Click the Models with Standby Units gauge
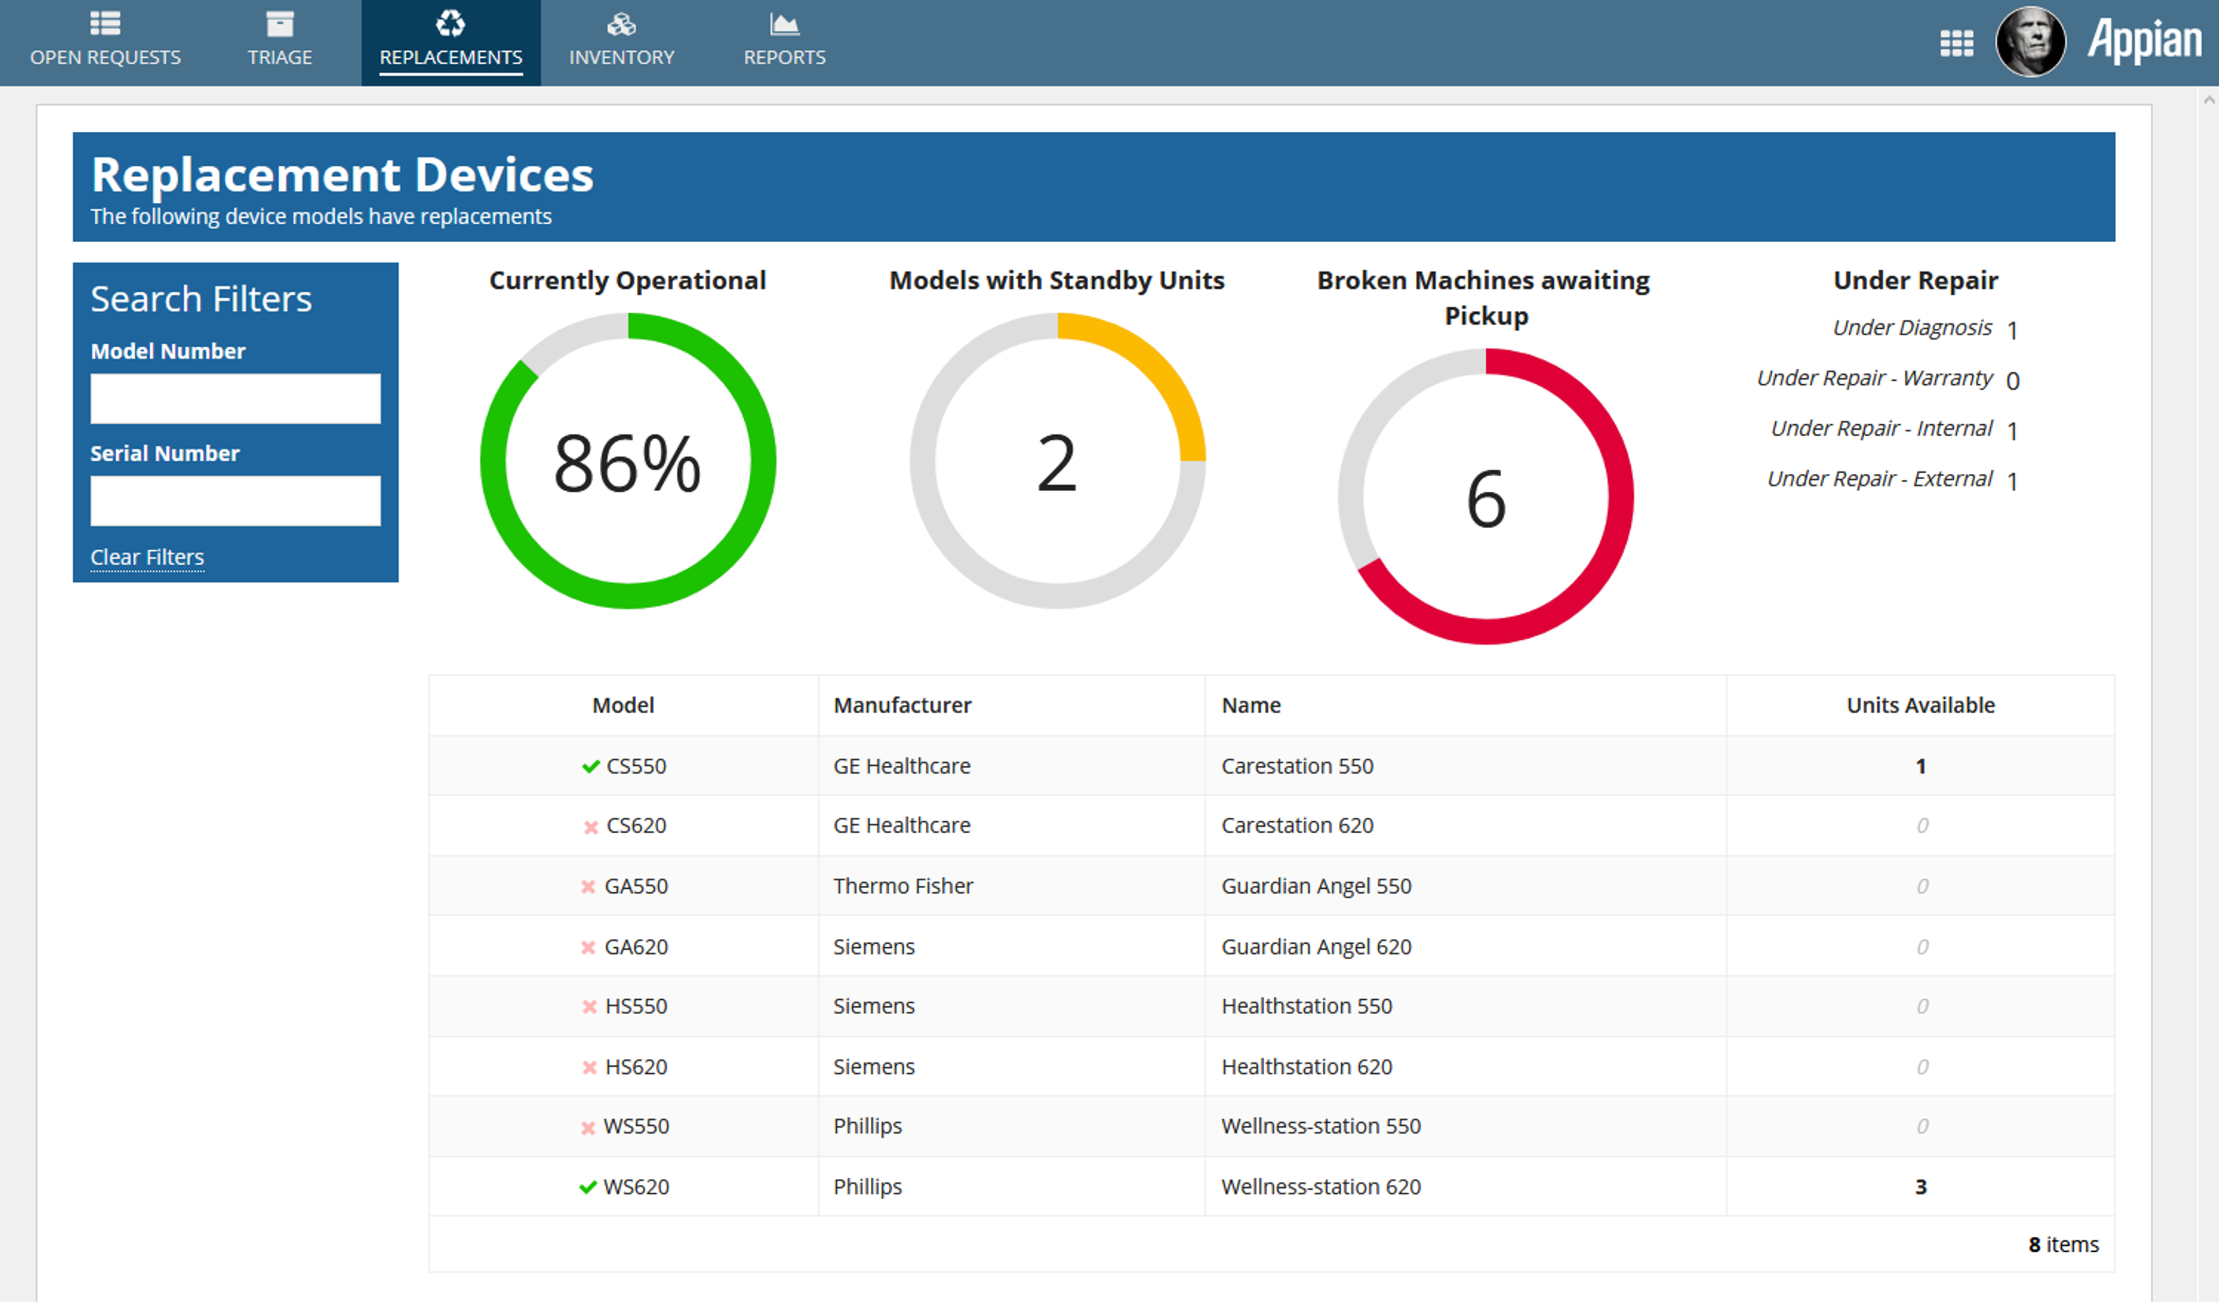The width and height of the screenshot is (2219, 1302). pos(1057,461)
